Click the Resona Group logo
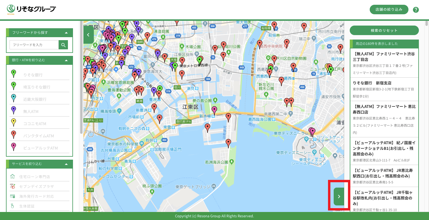The width and height of the screenshot is (429, 220). tap(31, 10)
